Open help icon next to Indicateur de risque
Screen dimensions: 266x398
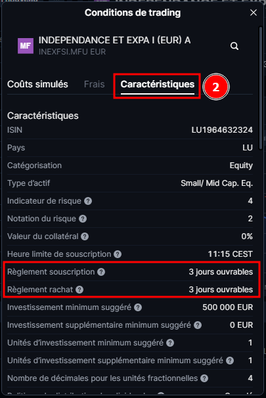click(x=88, y=201)
